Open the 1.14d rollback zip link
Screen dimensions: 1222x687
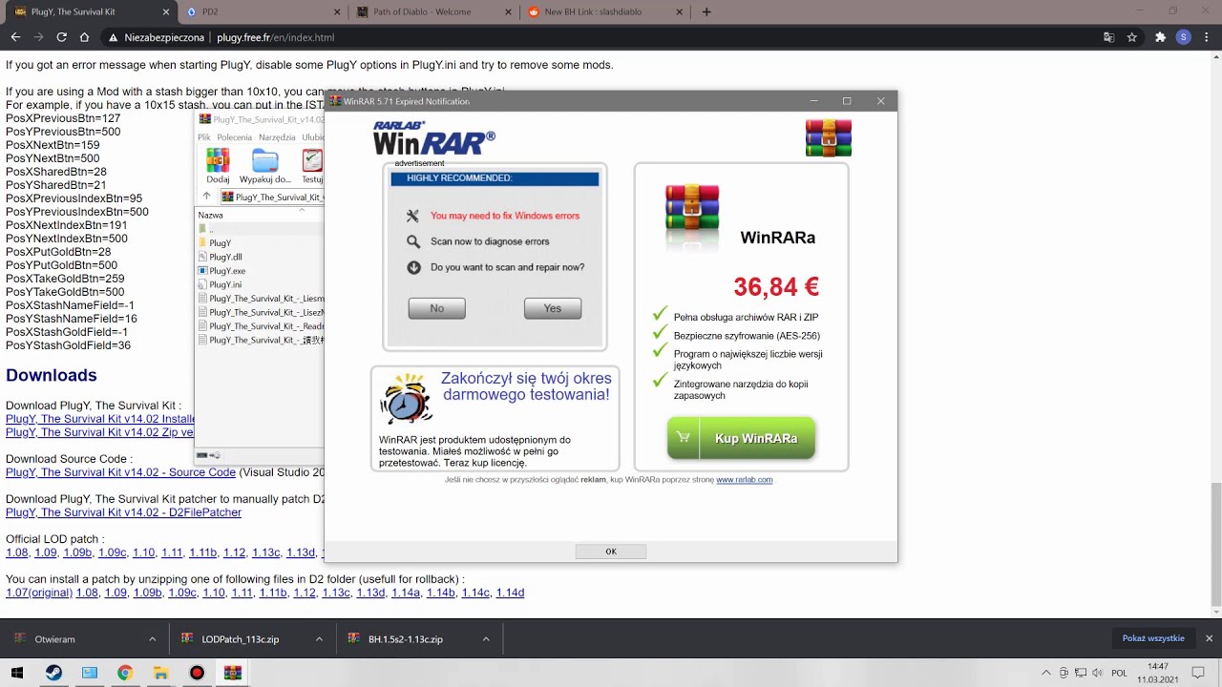pyautogui.click(x=510, y=593)
